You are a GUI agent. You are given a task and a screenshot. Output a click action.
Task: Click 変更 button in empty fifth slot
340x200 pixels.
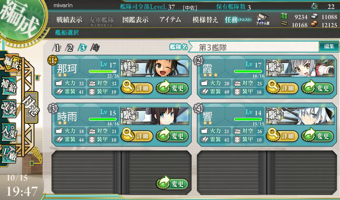coord(172,183)
